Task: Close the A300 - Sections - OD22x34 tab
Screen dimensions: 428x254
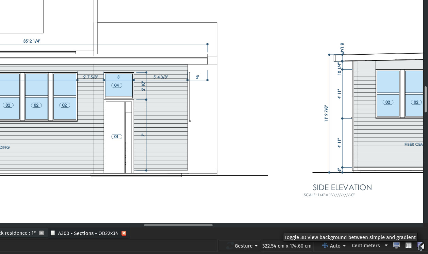Action: click(x=124, y=233)
